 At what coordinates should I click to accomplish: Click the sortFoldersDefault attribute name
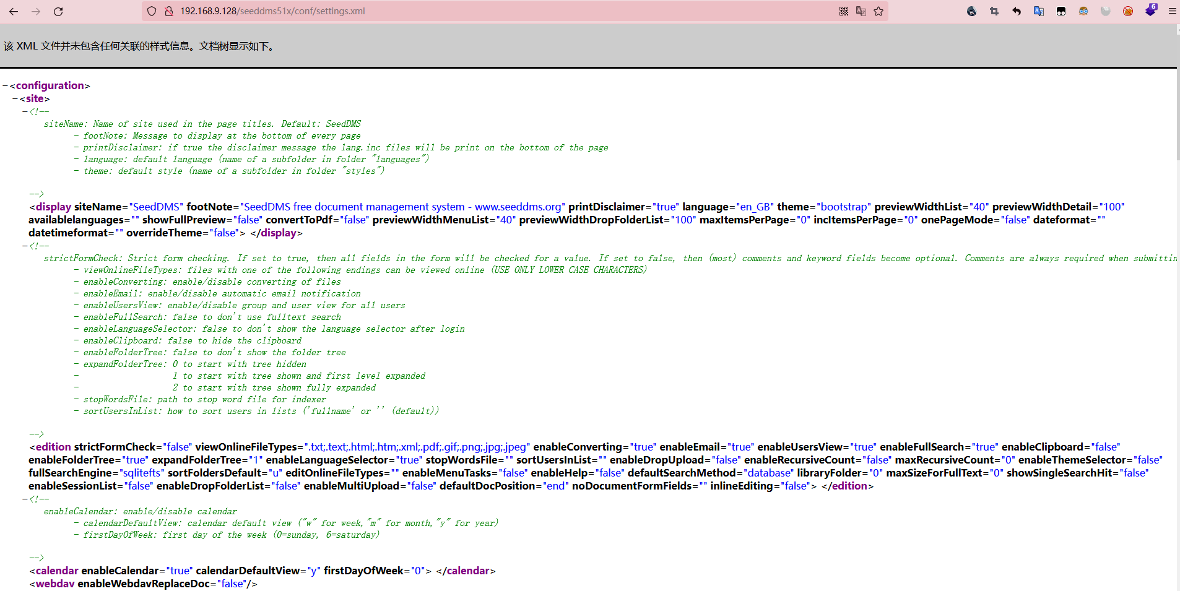(x=215, y=473)
